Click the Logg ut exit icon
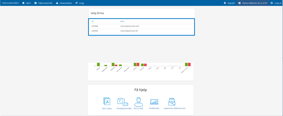The width and height of the screenshot is (283, 116). [272, 3]
